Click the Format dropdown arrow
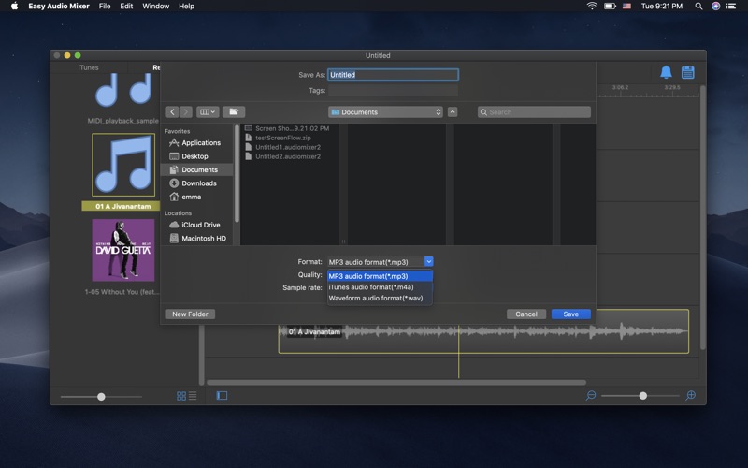Screen dimensions: 748x468 429,261
